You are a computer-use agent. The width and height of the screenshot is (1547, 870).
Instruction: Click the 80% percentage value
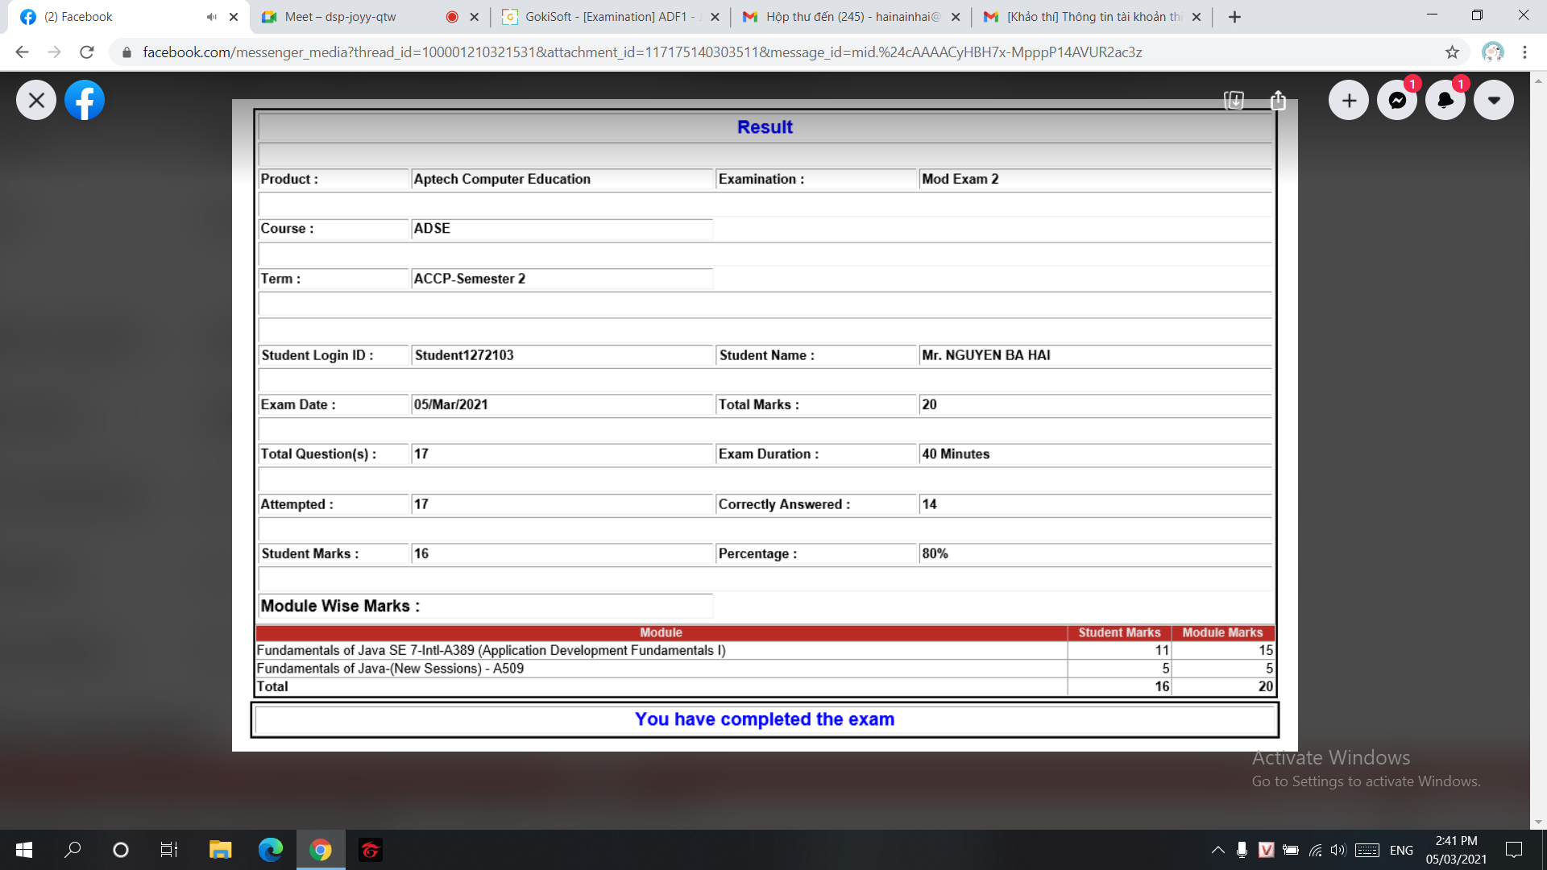click(935, 553)
